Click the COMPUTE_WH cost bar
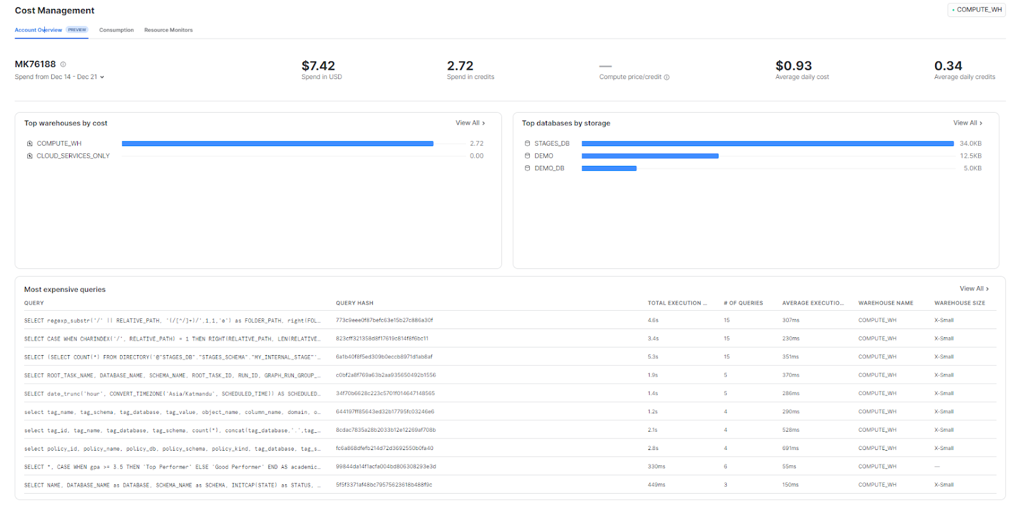 (277, 144)
